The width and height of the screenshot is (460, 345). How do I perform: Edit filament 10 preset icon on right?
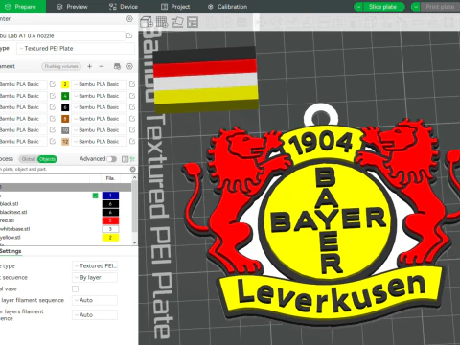132,130
